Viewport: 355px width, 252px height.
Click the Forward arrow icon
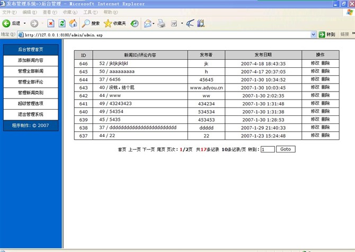click(x=34, y=23)
